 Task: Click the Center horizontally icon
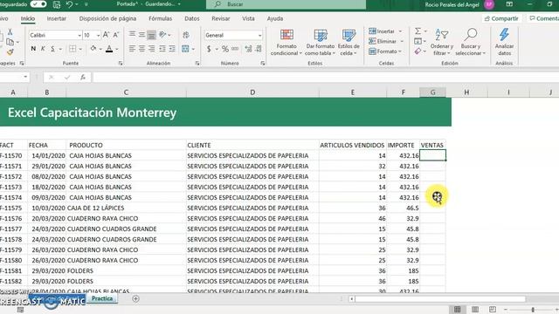pyautogui.click(x=141, y=49)
